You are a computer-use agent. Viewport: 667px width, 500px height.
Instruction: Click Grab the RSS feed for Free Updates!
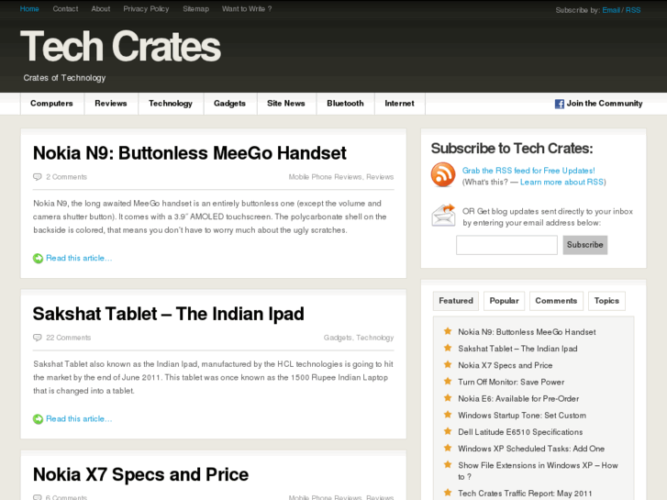pos(528,171)
